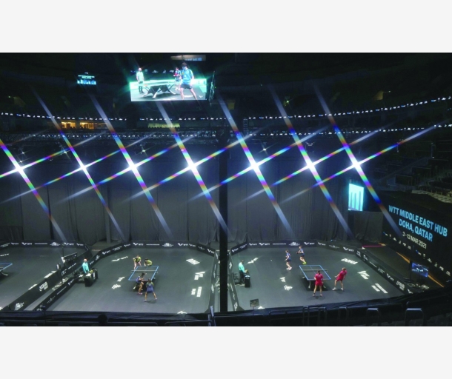Image resolution: width=452 pixels, height=379 pixels.
Task: Click the WTT Middle East Hub banner text
Action: point(418,220)
